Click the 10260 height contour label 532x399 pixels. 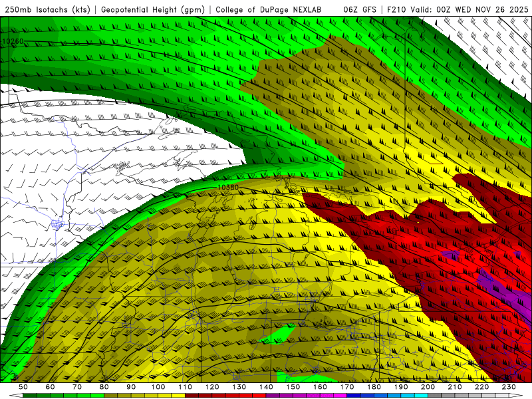point(13,41)
